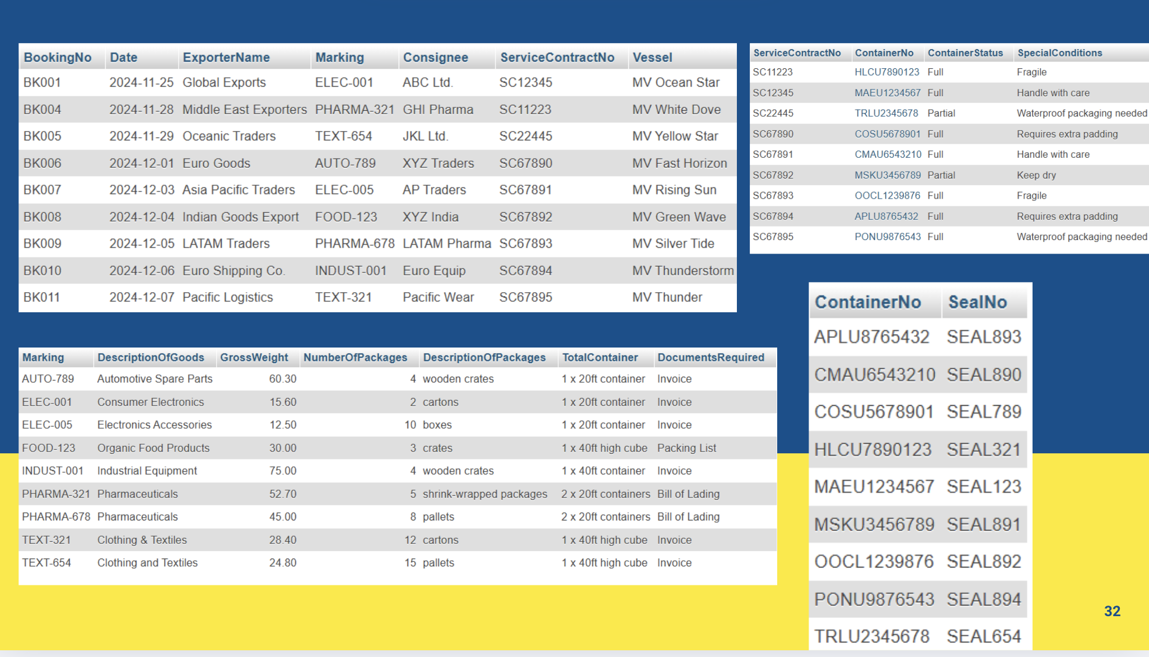Click the ContainerStatus column header
Screen dimensions: 1149x657
[x=965, y=53]
